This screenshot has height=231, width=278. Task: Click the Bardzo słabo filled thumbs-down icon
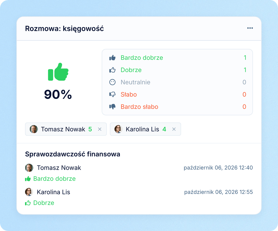point(112,107)
